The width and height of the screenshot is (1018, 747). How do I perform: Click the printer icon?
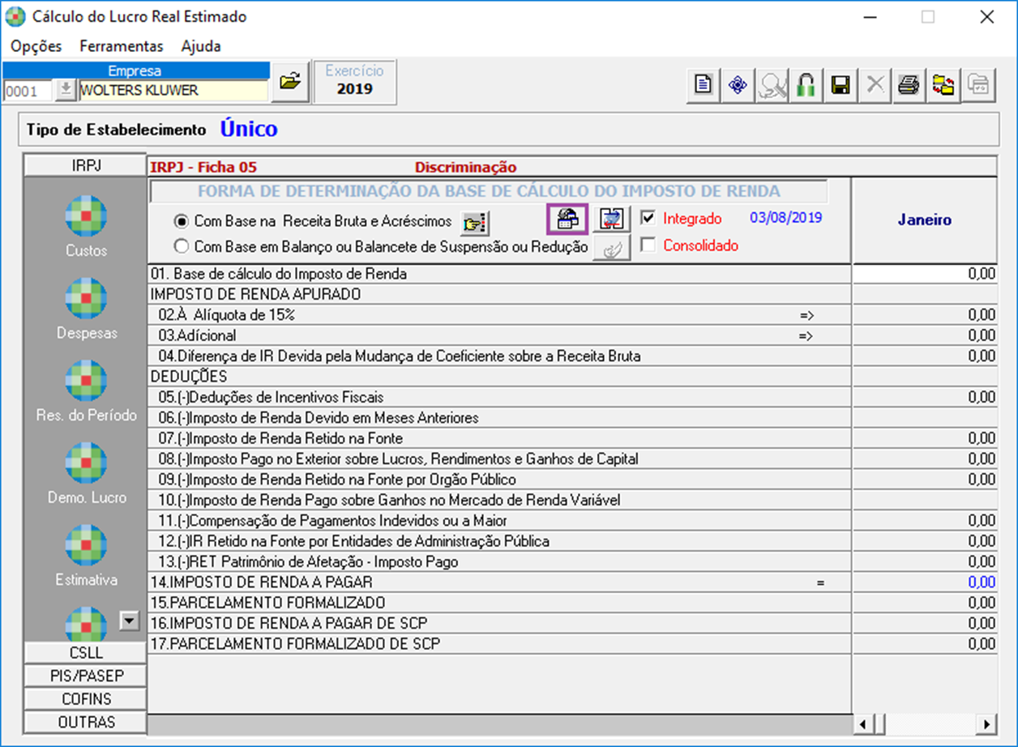(x=909, y=85)
